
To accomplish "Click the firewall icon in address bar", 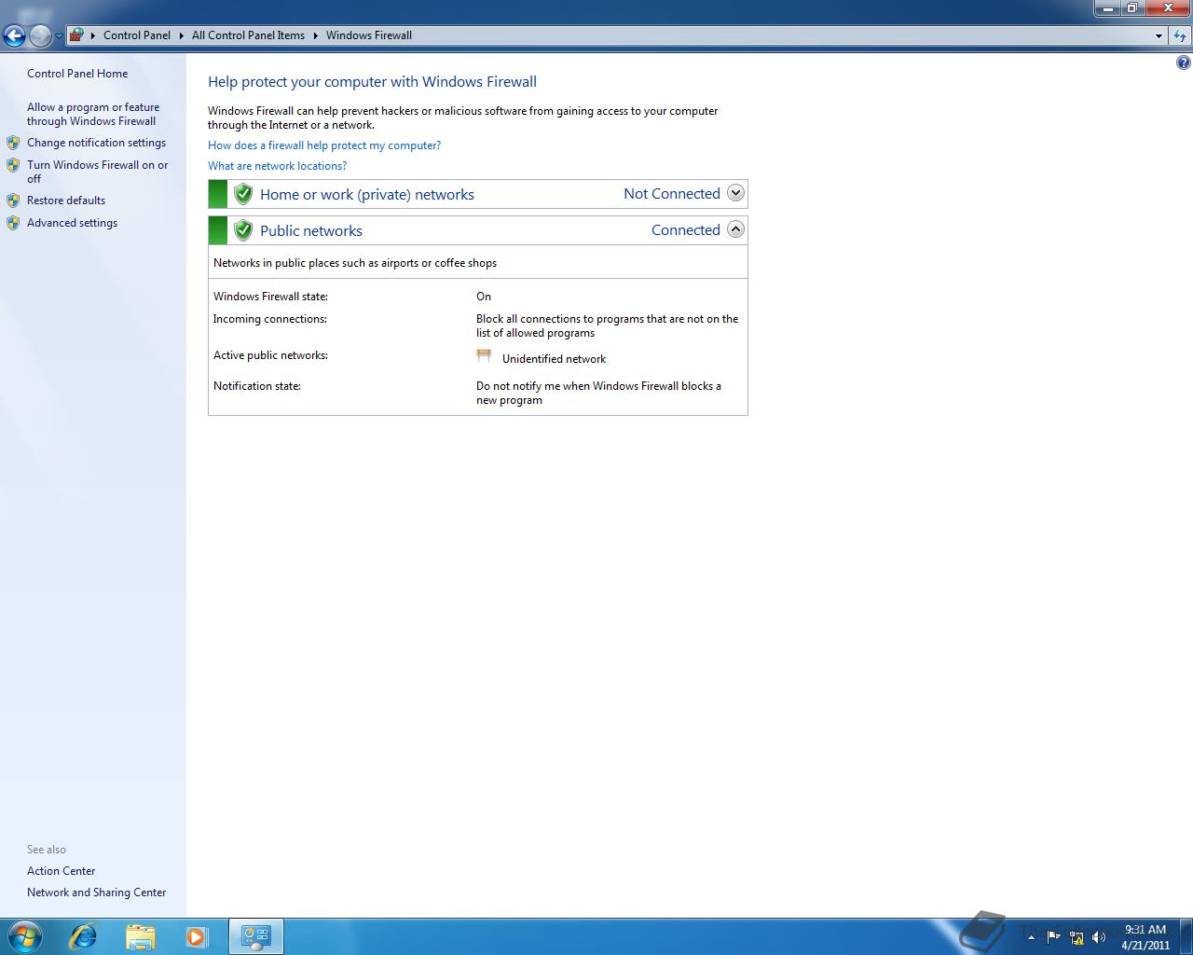I will pos(77,35).
